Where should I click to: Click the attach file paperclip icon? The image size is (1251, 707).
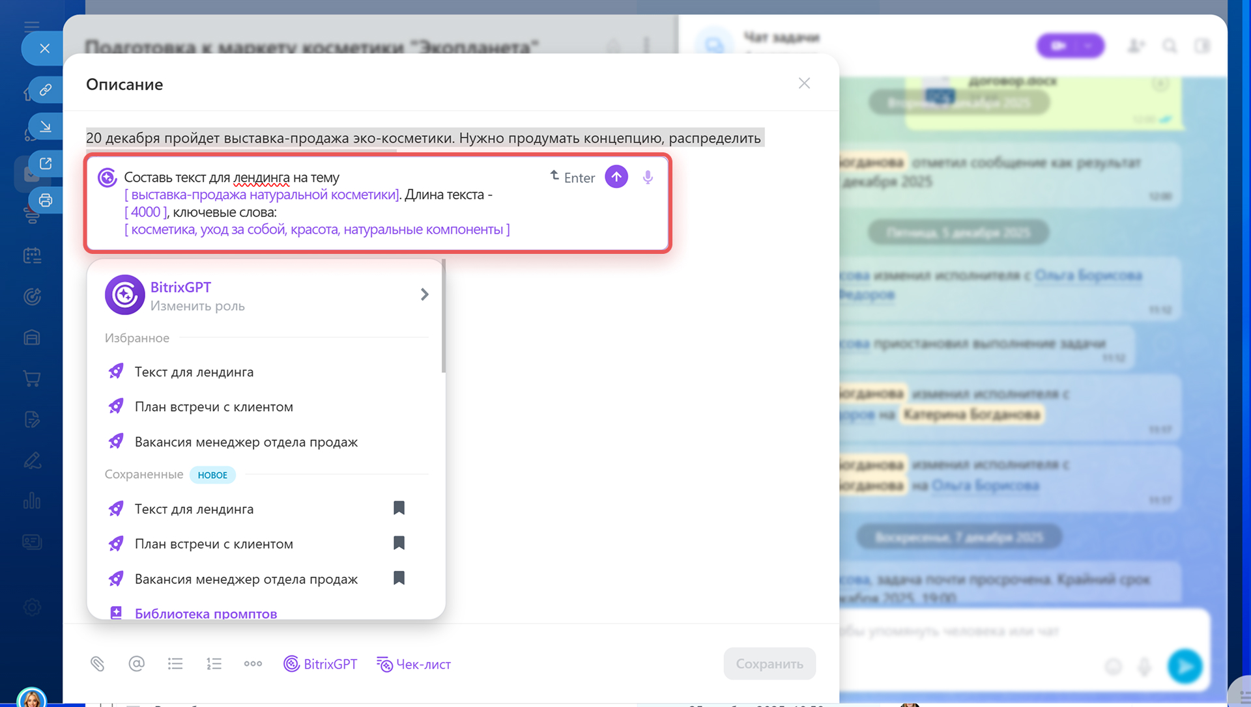[x=98, y=664]
